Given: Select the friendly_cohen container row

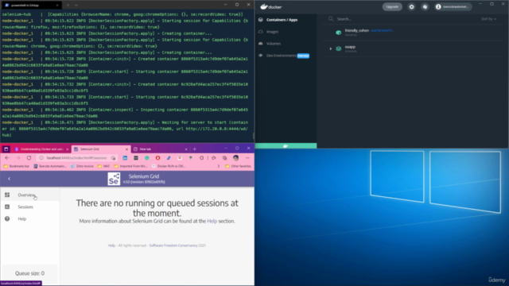Looking at the screenshot, I should click(x=412, y=32).
